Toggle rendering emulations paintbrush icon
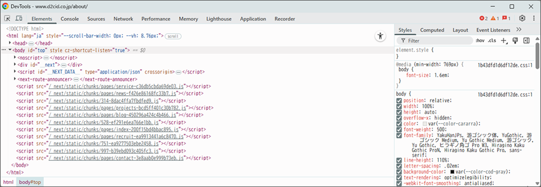The image size is (541, 187). (x=516, y=40)
